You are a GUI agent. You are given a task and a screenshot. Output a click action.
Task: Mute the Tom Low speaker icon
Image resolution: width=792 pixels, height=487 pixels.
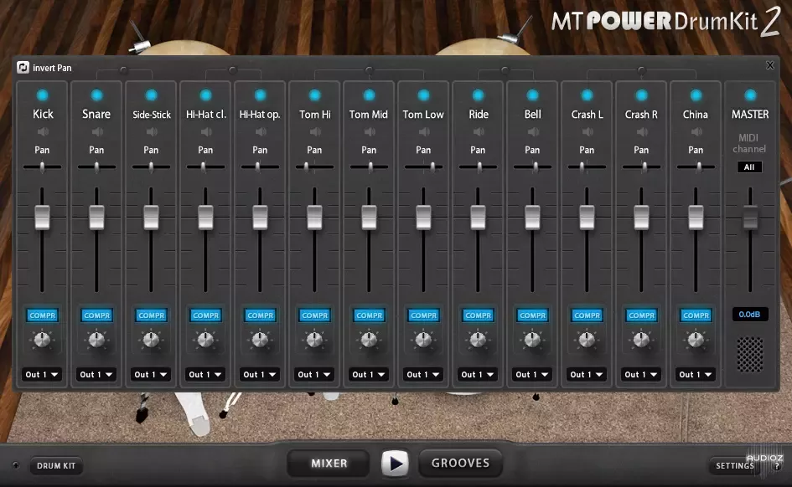[424, 131]
